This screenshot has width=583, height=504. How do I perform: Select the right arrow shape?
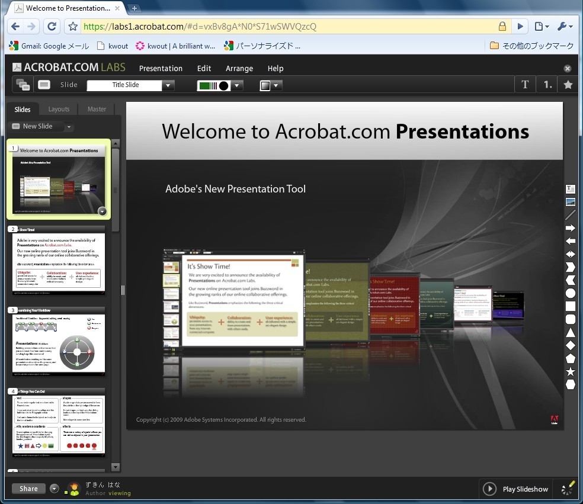[x=571, y=228]
